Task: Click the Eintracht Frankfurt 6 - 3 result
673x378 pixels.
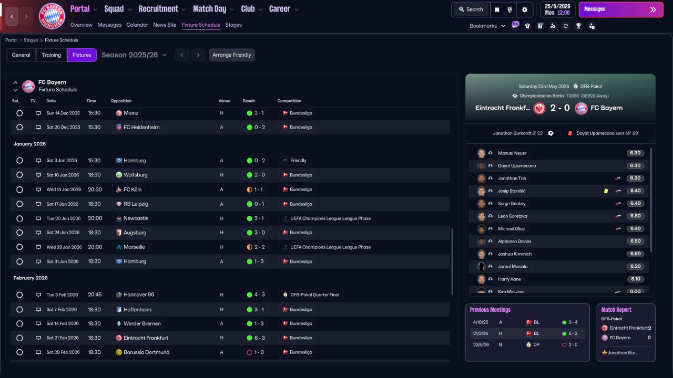Action: click(256, 338)
